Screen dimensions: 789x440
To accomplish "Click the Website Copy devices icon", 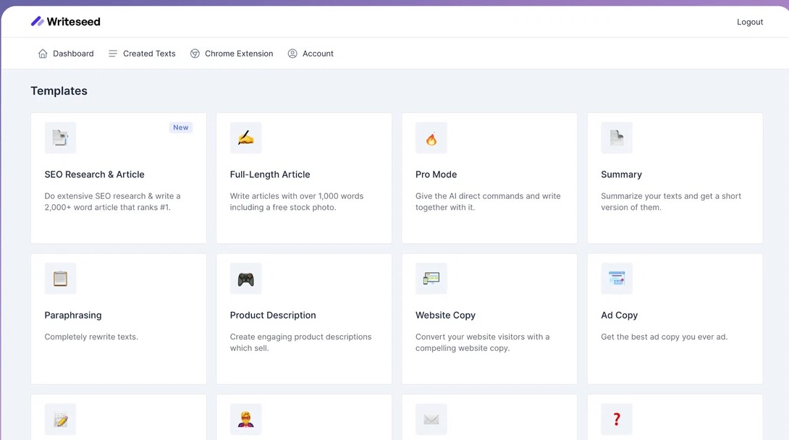I will (x=431, y=278).
